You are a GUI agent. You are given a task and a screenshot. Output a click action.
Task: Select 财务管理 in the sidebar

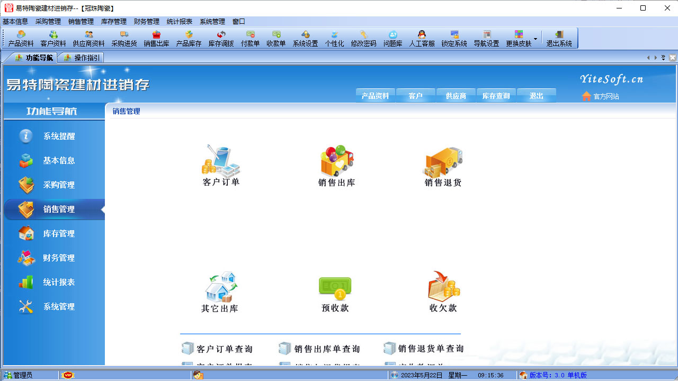coord(53,258)
